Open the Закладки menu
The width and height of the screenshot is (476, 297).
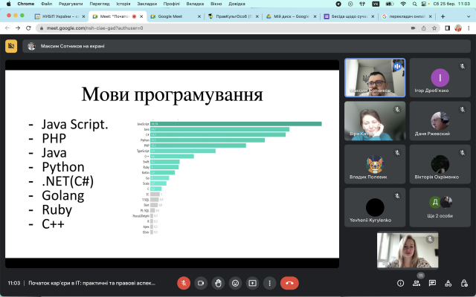[x=147, y=4]
